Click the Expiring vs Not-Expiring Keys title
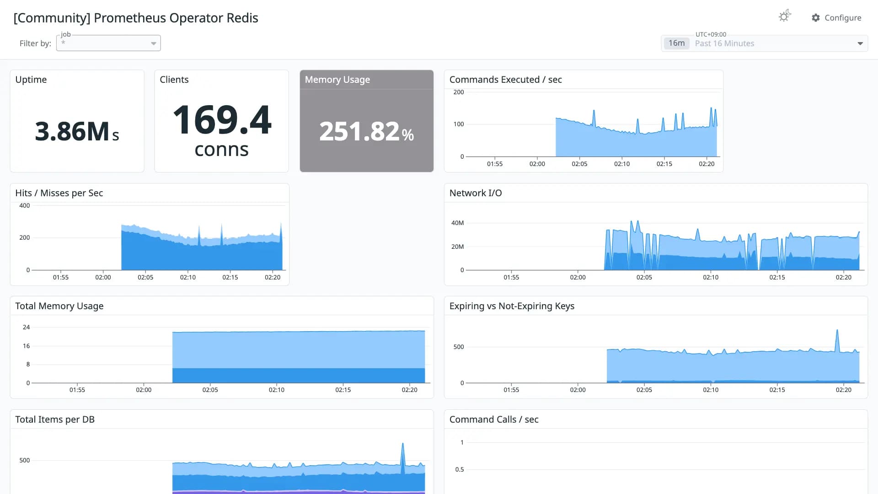Viewport: 878px width, 494px height. (x=512, y=306)
